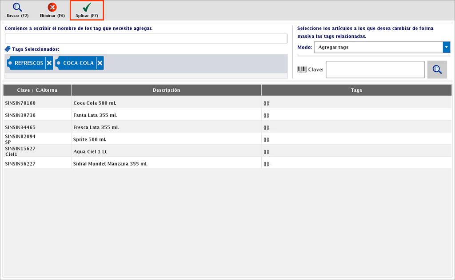Click the Tags column header

pos(356,90)
